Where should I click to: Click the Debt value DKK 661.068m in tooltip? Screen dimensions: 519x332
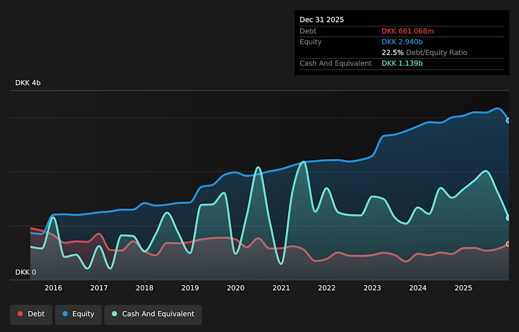coord(408,31)
